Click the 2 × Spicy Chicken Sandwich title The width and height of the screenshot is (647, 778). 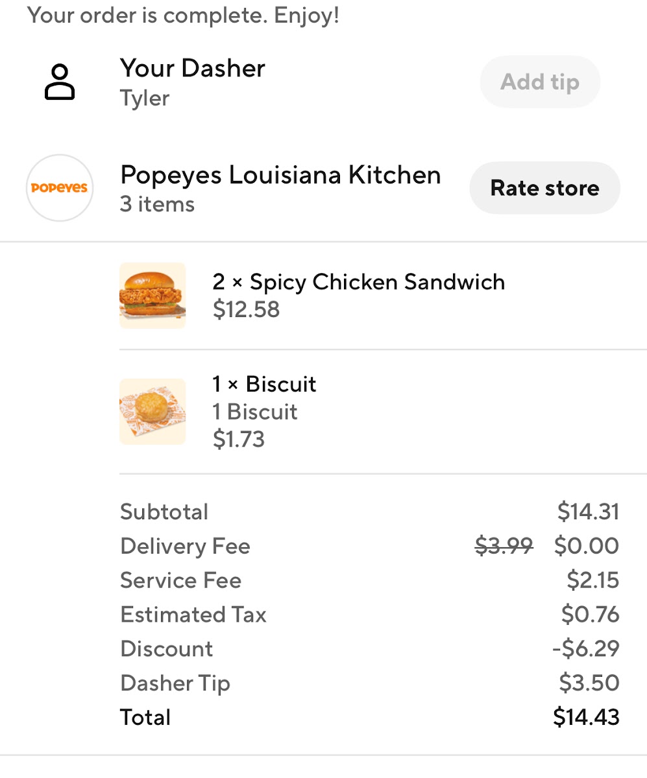point(359,282)
